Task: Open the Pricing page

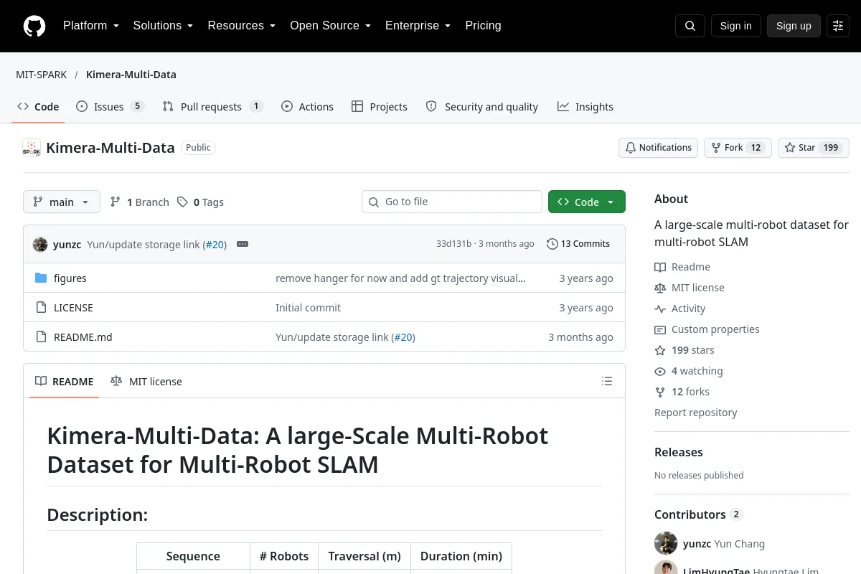Action: 483,26
